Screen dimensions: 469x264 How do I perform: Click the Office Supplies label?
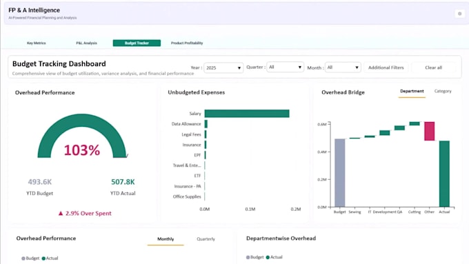[x=187, y=196]
